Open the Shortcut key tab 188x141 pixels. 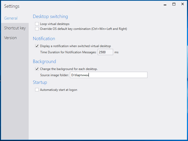pyautogui.click(x=15, y=28)
